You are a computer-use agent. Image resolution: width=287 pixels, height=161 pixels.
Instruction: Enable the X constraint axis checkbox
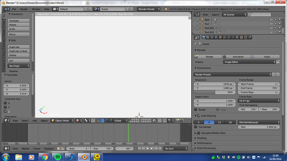tap(5, 103)
